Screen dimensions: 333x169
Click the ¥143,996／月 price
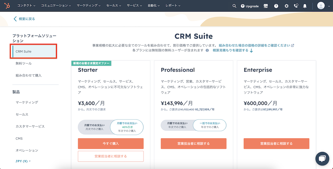point(177,103)
